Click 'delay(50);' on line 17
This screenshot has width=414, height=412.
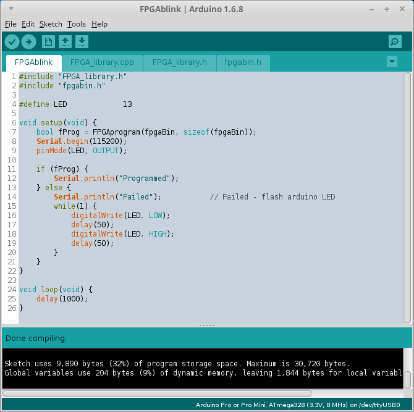(x=93, y=225)
